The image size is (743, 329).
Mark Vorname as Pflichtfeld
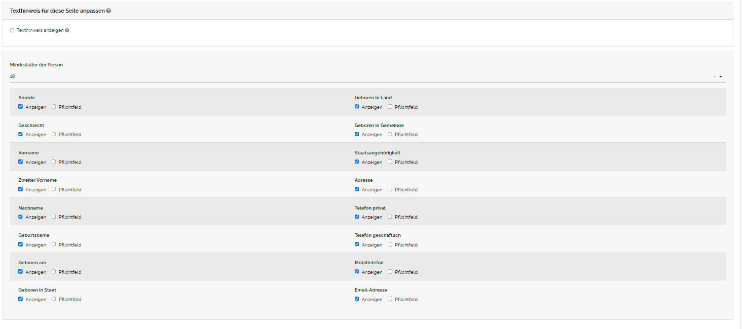click(x=54, y=162)
